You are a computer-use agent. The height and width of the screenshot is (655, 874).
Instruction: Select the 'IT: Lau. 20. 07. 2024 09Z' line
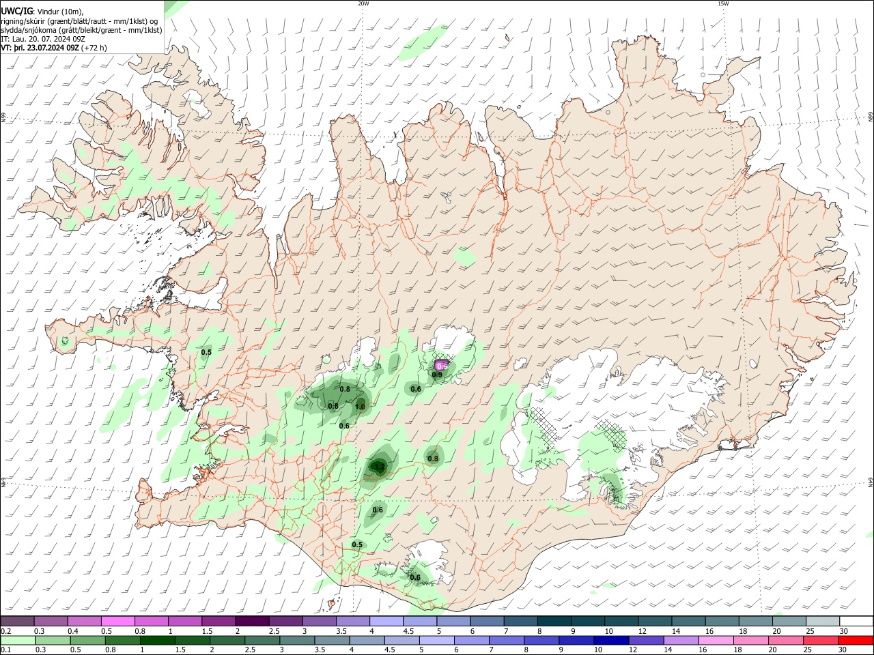click(x=43, y=39)
